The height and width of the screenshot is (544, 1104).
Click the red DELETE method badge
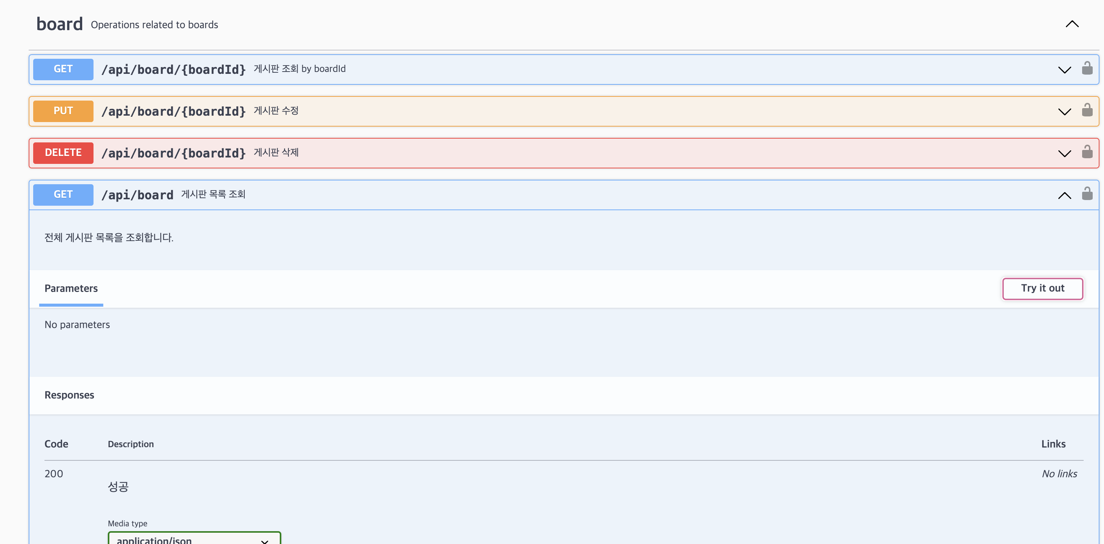(x=63, y=153)
